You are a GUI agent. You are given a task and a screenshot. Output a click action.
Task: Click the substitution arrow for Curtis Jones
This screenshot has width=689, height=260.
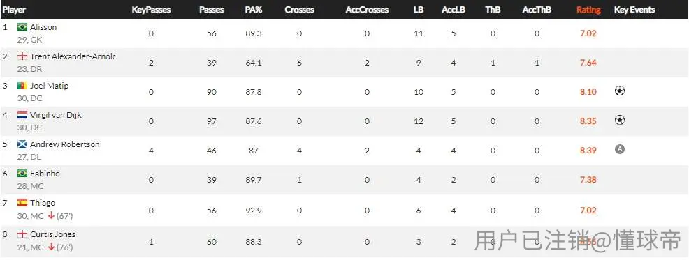click(51, 247)
